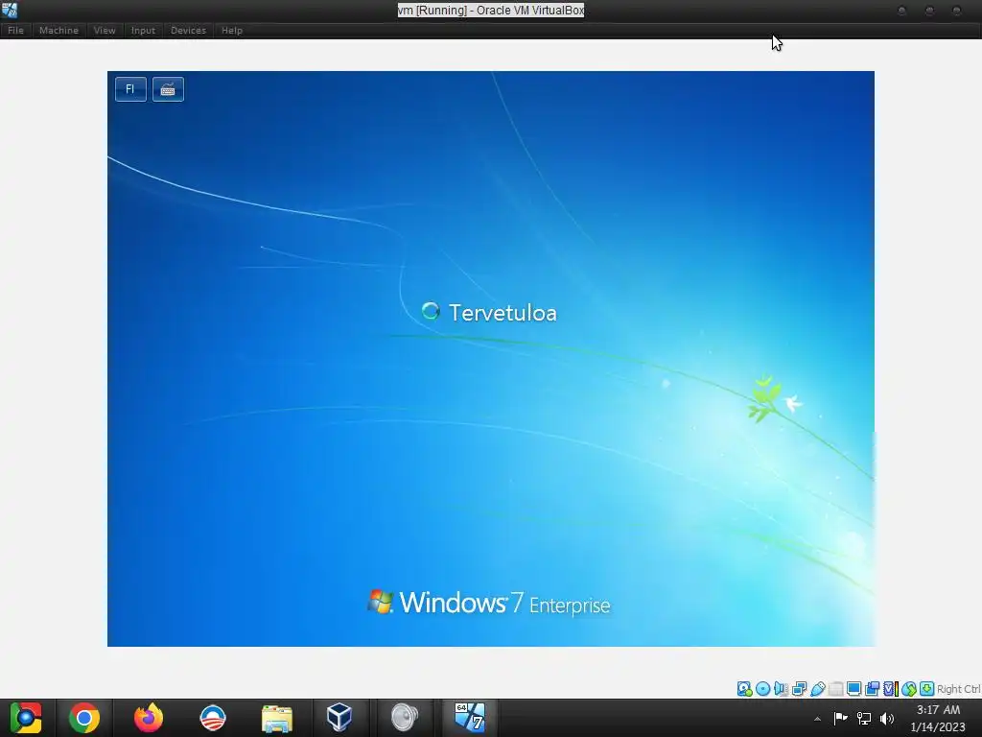Click the FI keyboard language button
This screenshot has height=737, width=982.
[x=130, y=89]
